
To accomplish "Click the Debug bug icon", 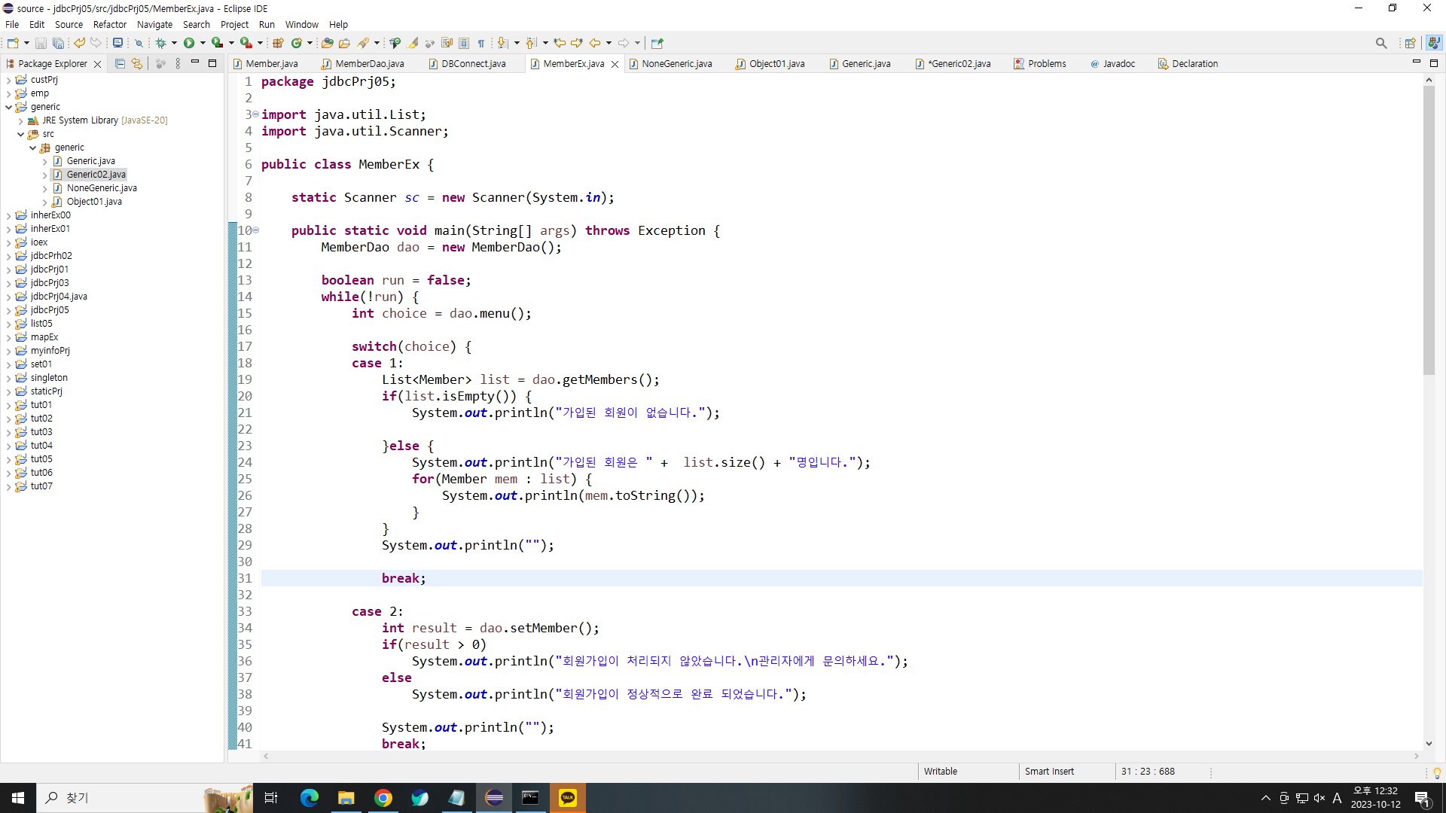I will 160,43.
